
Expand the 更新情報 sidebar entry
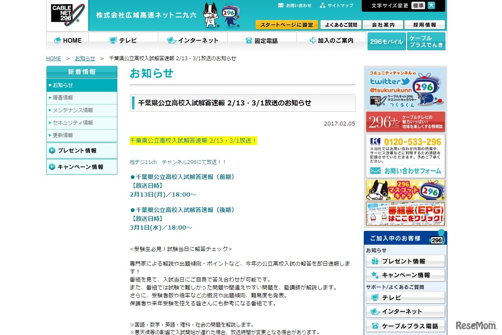(x=63, y=135)
